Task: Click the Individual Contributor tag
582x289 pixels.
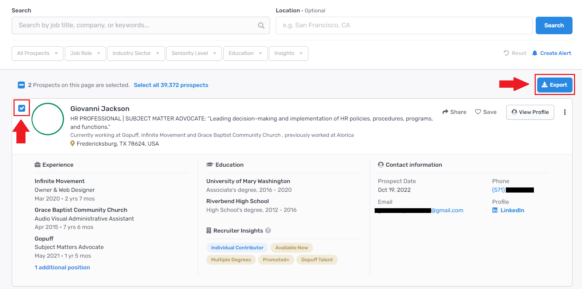Action: tap(237, 248)
